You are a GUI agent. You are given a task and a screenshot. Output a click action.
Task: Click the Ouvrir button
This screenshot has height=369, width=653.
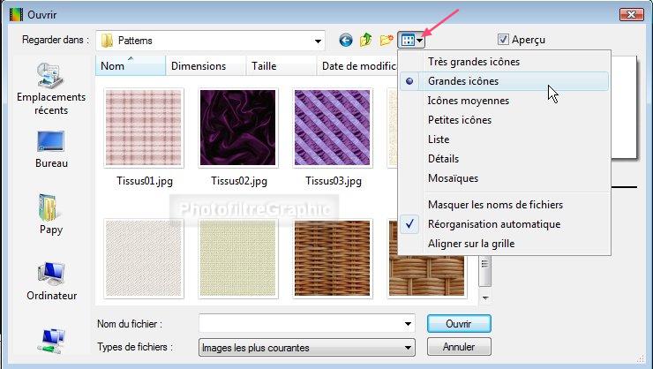(458, 323)
